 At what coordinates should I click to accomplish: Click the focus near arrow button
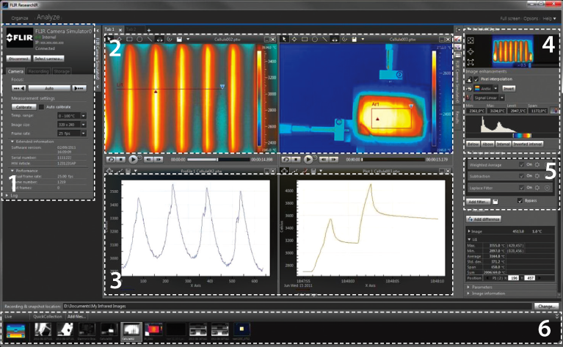pyautogui.click(x=18, y=87)
